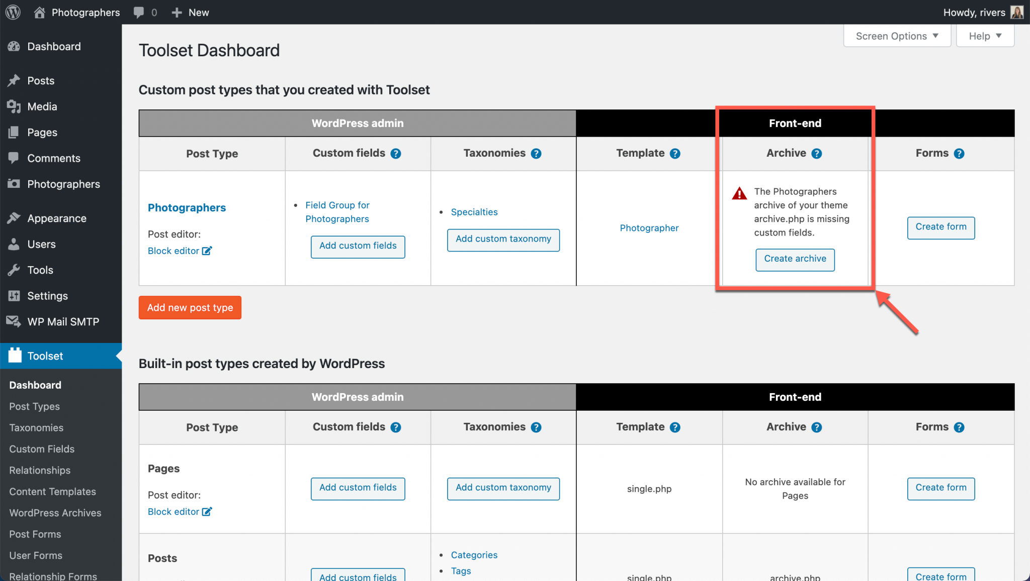Open WordPress Archives submenu item
The height and width of the screenshot is (581, 1030).
(x=55, y=513)
